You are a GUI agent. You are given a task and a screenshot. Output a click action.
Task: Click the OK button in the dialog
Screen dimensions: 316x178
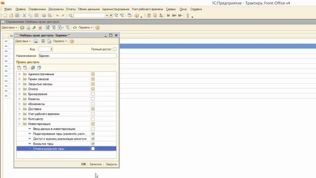[83, 164]
